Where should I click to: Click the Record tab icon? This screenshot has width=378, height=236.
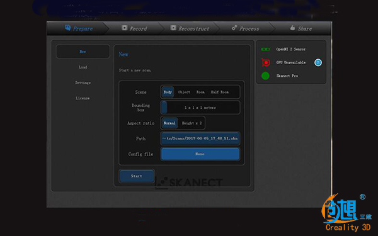(x=124, y=28)
